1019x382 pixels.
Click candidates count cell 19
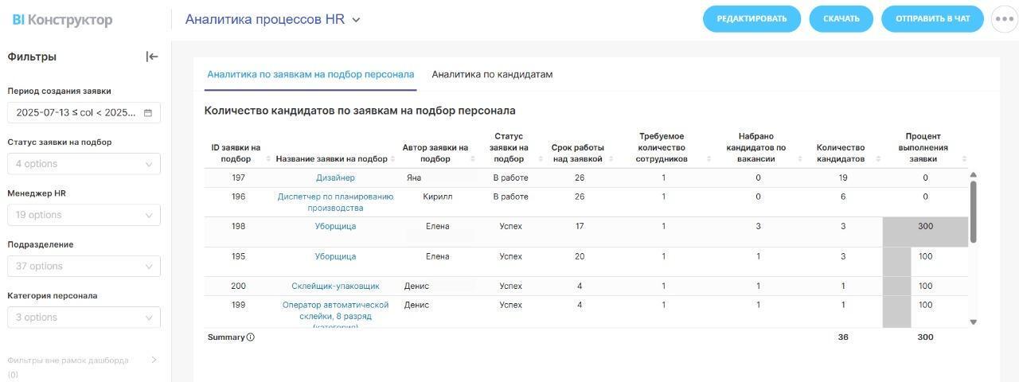(843, 178)
